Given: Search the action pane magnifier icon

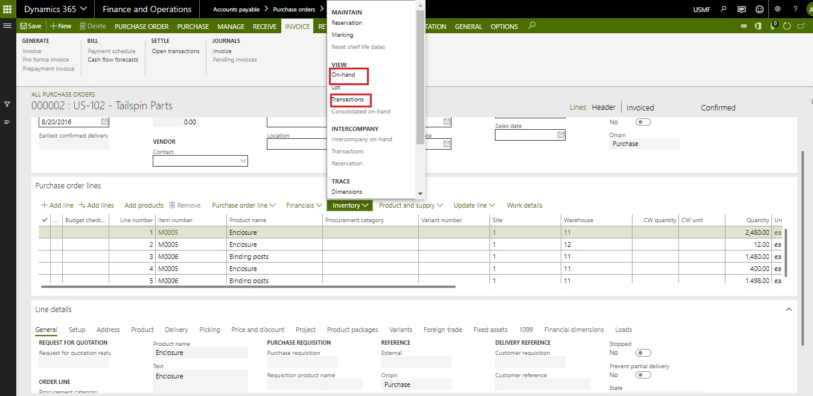Looking at the screenshot, I should click(x=531, y=26).
